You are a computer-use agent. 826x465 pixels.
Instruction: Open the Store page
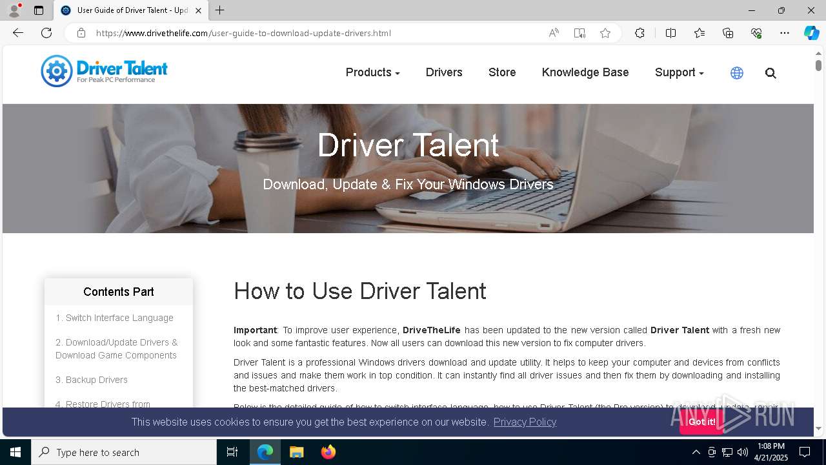coord(502,72)
